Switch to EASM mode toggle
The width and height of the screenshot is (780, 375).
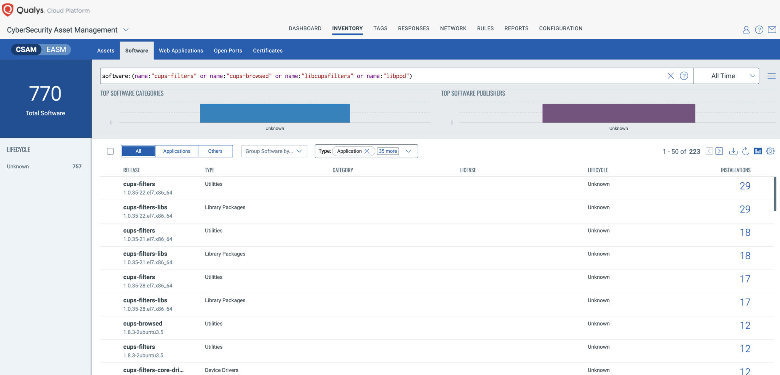(x=56, y=49)
